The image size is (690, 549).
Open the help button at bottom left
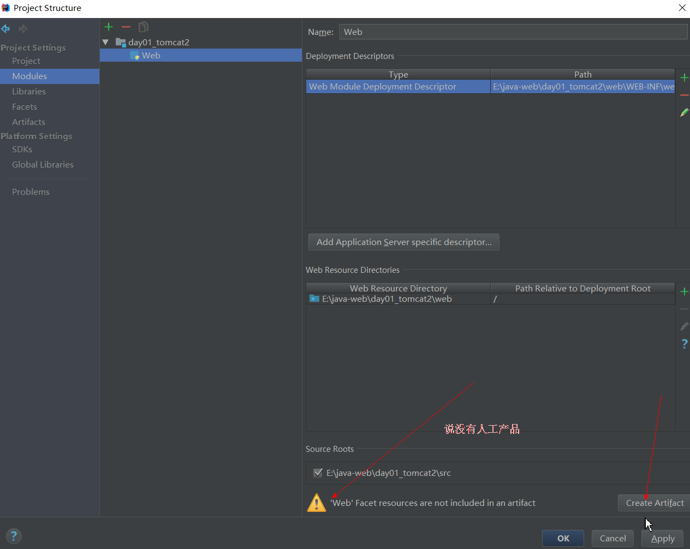point(14,536)
